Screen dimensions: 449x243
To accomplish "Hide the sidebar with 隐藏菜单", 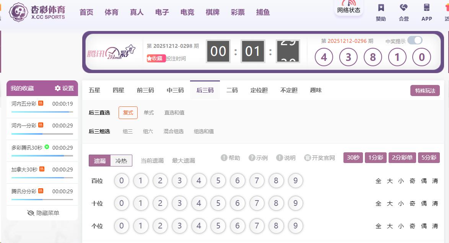I will 43,213.
